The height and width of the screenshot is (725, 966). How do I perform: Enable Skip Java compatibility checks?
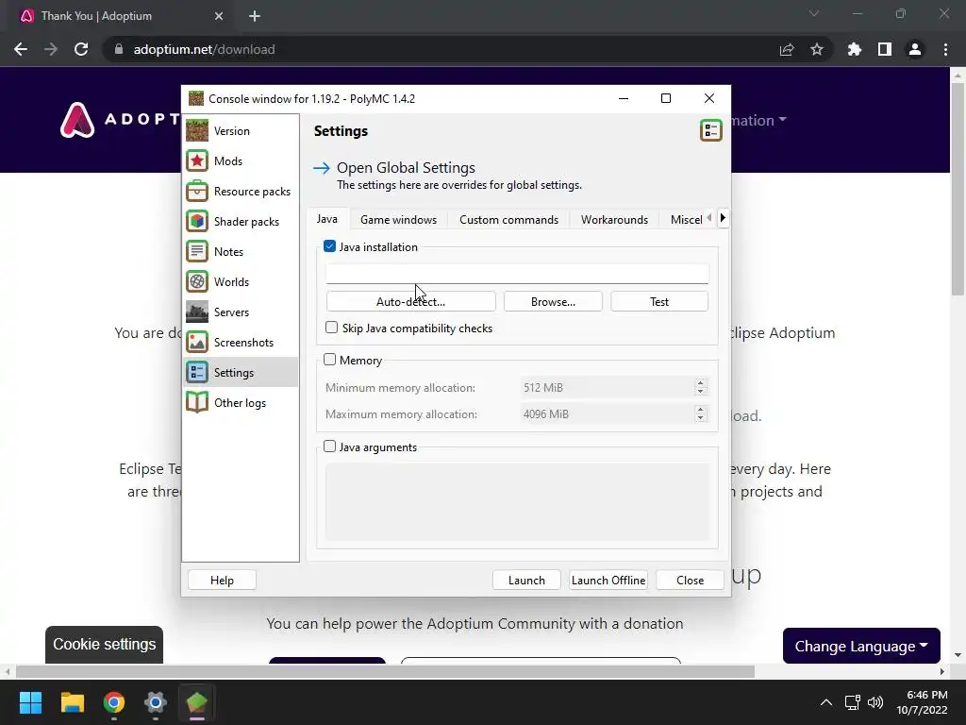click(331, 328)
